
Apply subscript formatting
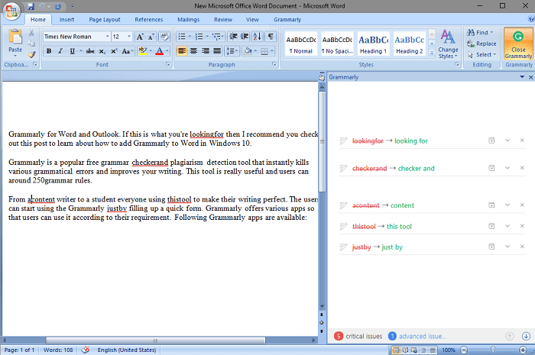[x=102, y=51]
